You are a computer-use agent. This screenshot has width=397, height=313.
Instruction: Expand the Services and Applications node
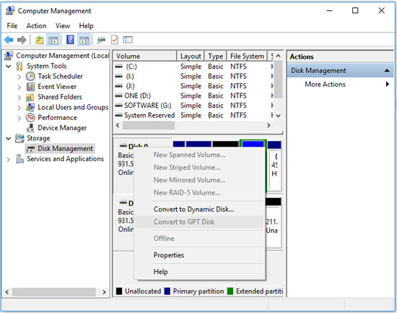pos(9,159)
